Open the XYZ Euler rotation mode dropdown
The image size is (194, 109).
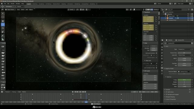[150, 32]
